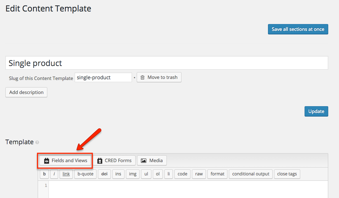Screen dimensions: 339x198
Task: Click the code quicktag button
Action: [x=183, y=174]
